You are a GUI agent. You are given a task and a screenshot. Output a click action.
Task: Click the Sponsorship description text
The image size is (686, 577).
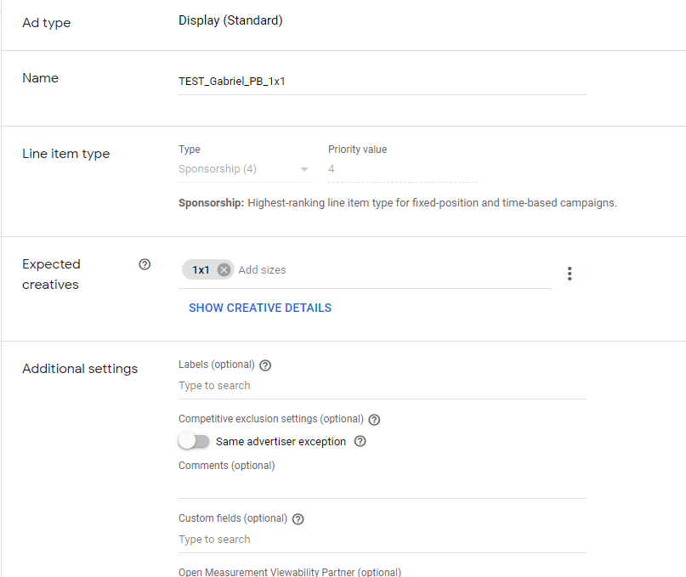pyautogui.click(x=398, y=203)
